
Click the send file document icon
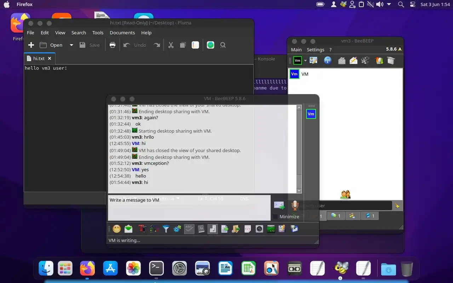click(224, 229)
